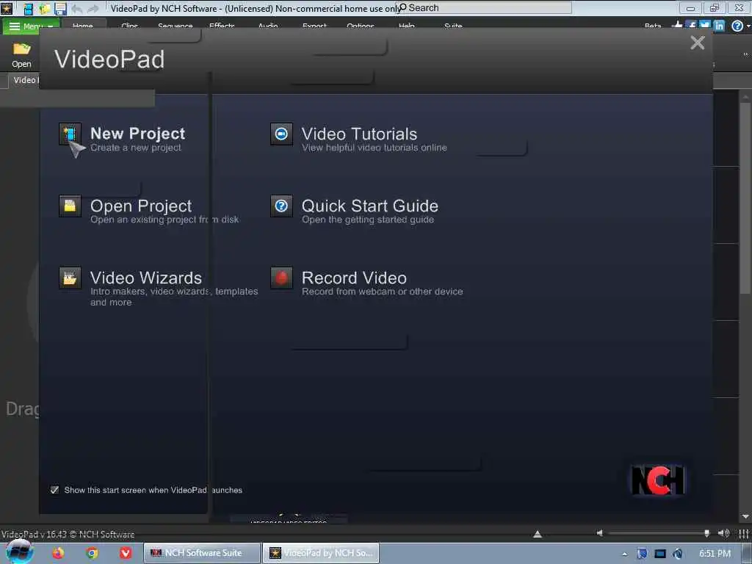Click the VideoPad v 16.43 status text
Viewport: 752px width, 564px height.
coord(68,535)
